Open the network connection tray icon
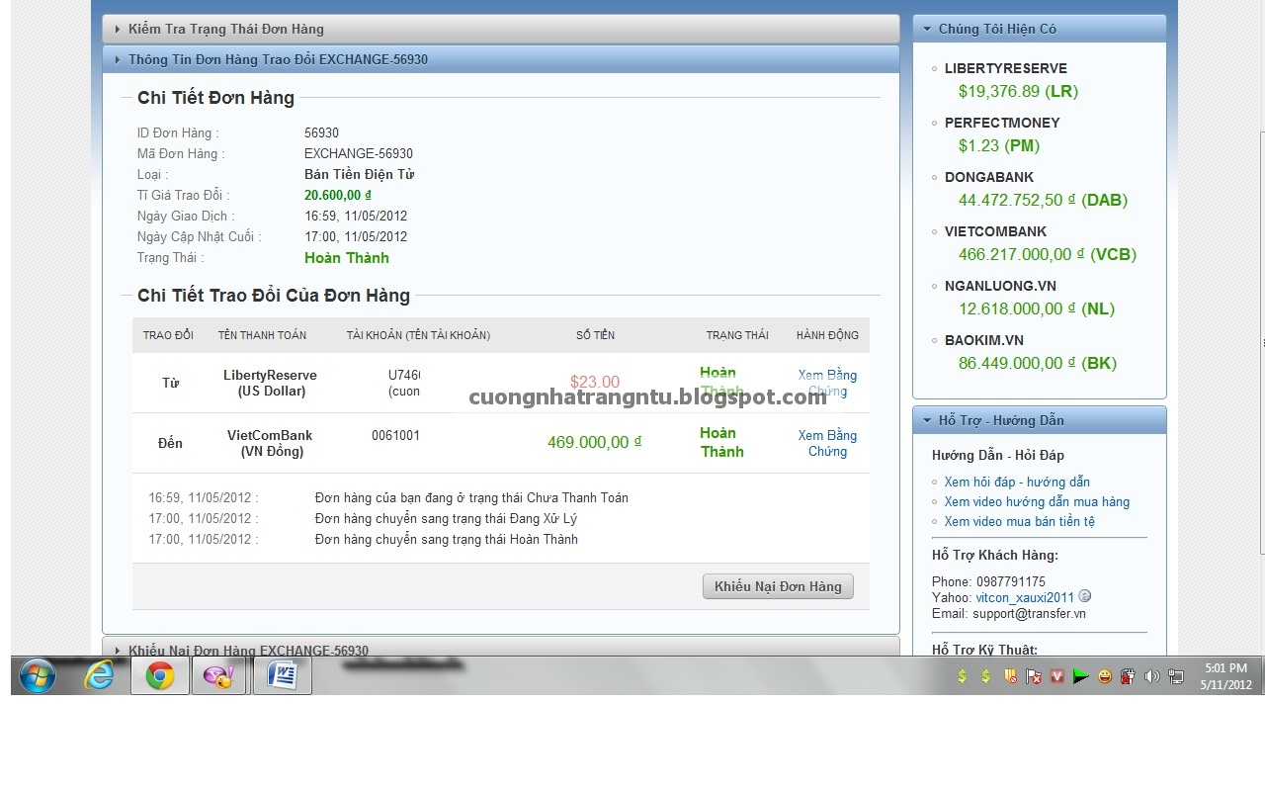 coord(1175,677)
